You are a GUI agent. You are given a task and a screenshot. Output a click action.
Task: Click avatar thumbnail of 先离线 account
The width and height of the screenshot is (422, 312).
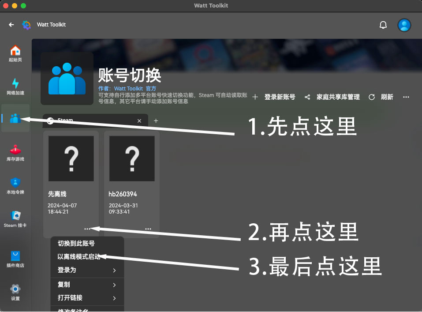coord(71,158)
